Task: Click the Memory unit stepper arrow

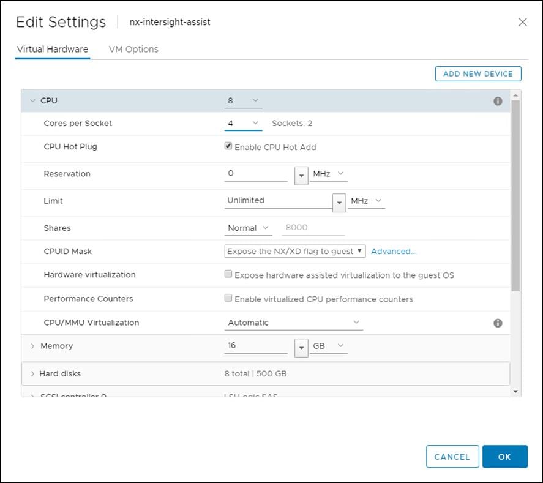Action: pyautogui.click(x=301, y=347)
